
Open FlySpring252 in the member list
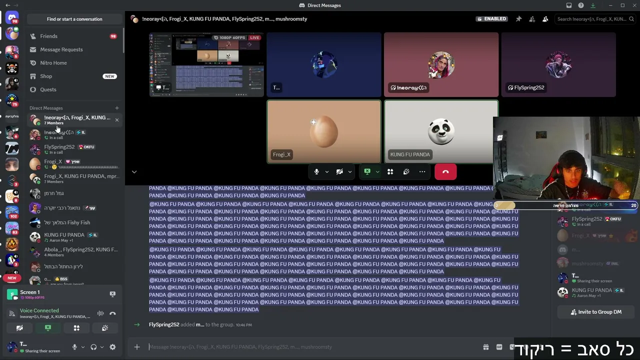click(596, 221)
